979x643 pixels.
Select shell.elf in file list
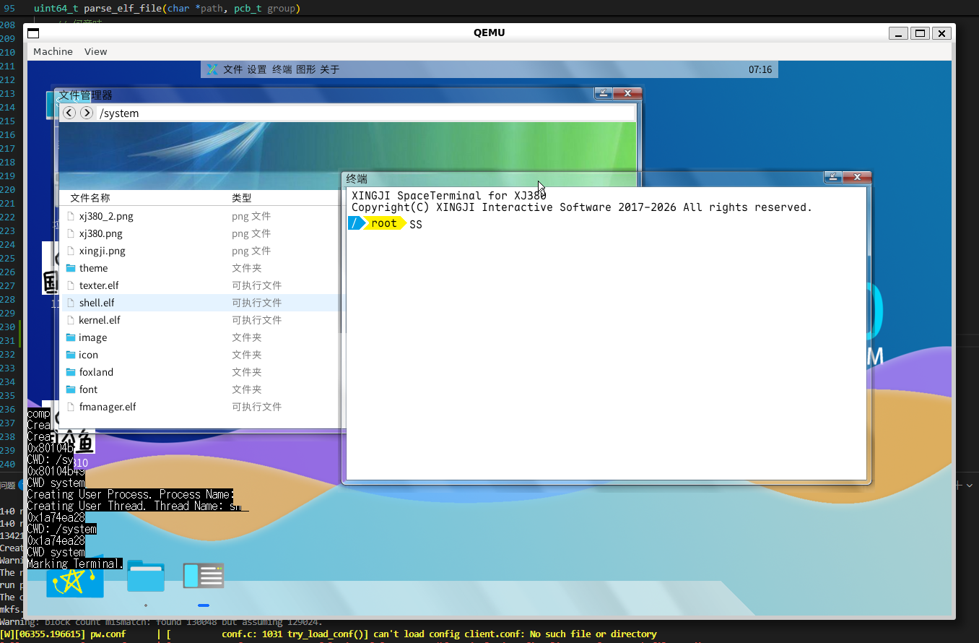(x=97, y=303)
